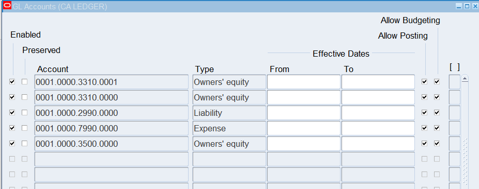
Task: Minimize the GL Accounts window
Action: [x=459, y=6]
